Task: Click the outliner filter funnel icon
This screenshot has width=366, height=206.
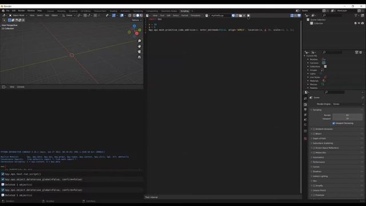Action: [356, 15]
